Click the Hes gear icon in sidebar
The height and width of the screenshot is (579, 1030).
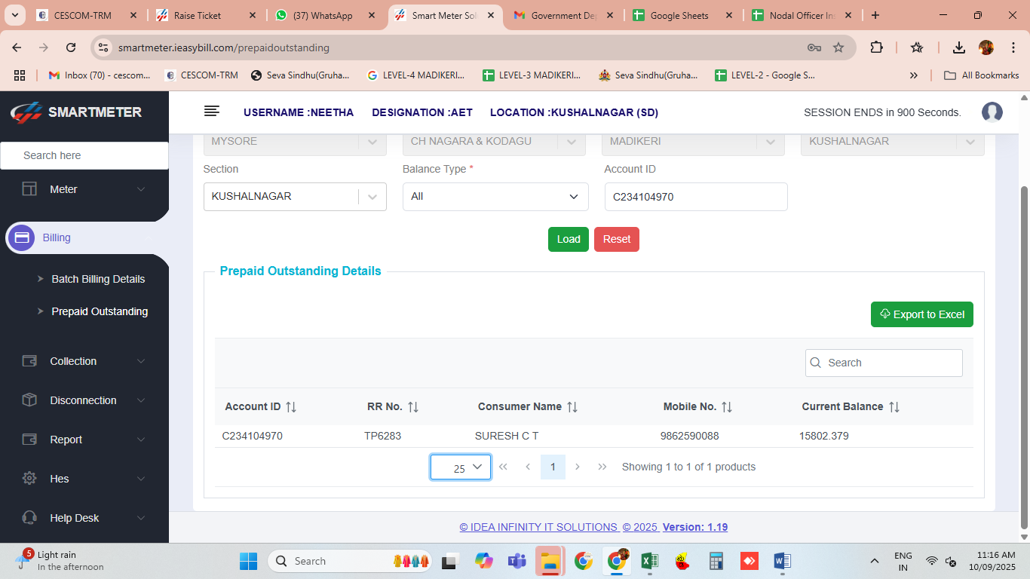[29, 479]
